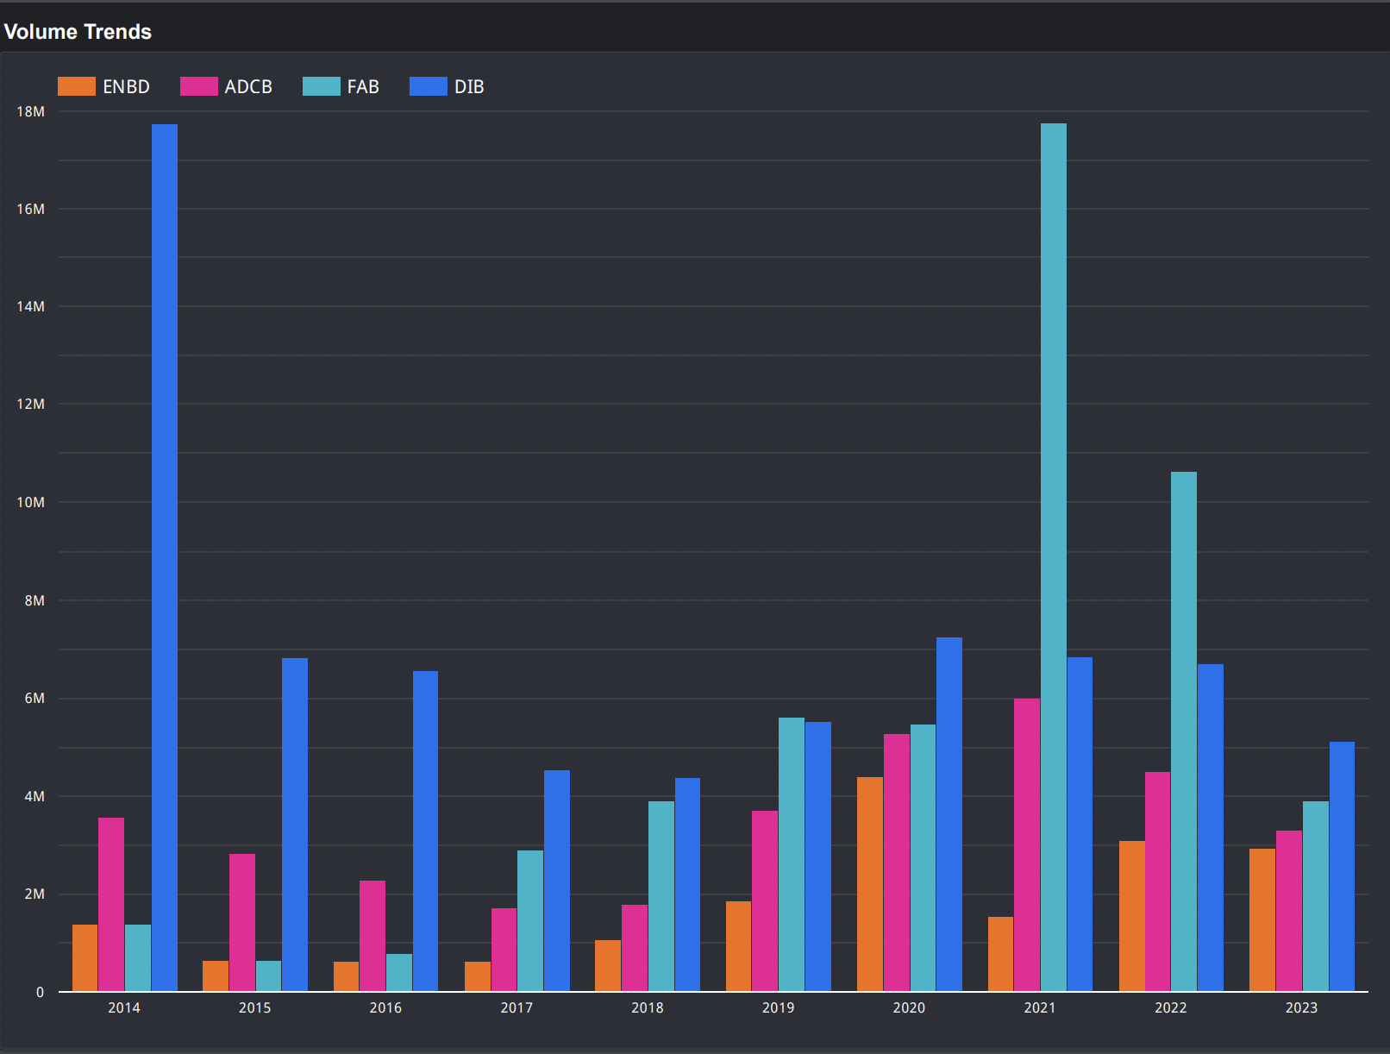Click the 2023 x-axis label
This screenshot has width=1390, height=1054.
pos(1302,1007)
